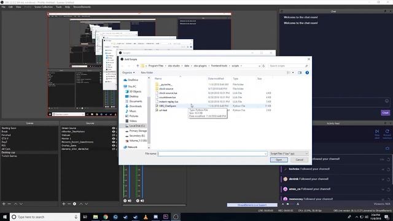Open the Tools menu in OBS
This screenshot has height=221, width=393.
[x=59, y=7]
